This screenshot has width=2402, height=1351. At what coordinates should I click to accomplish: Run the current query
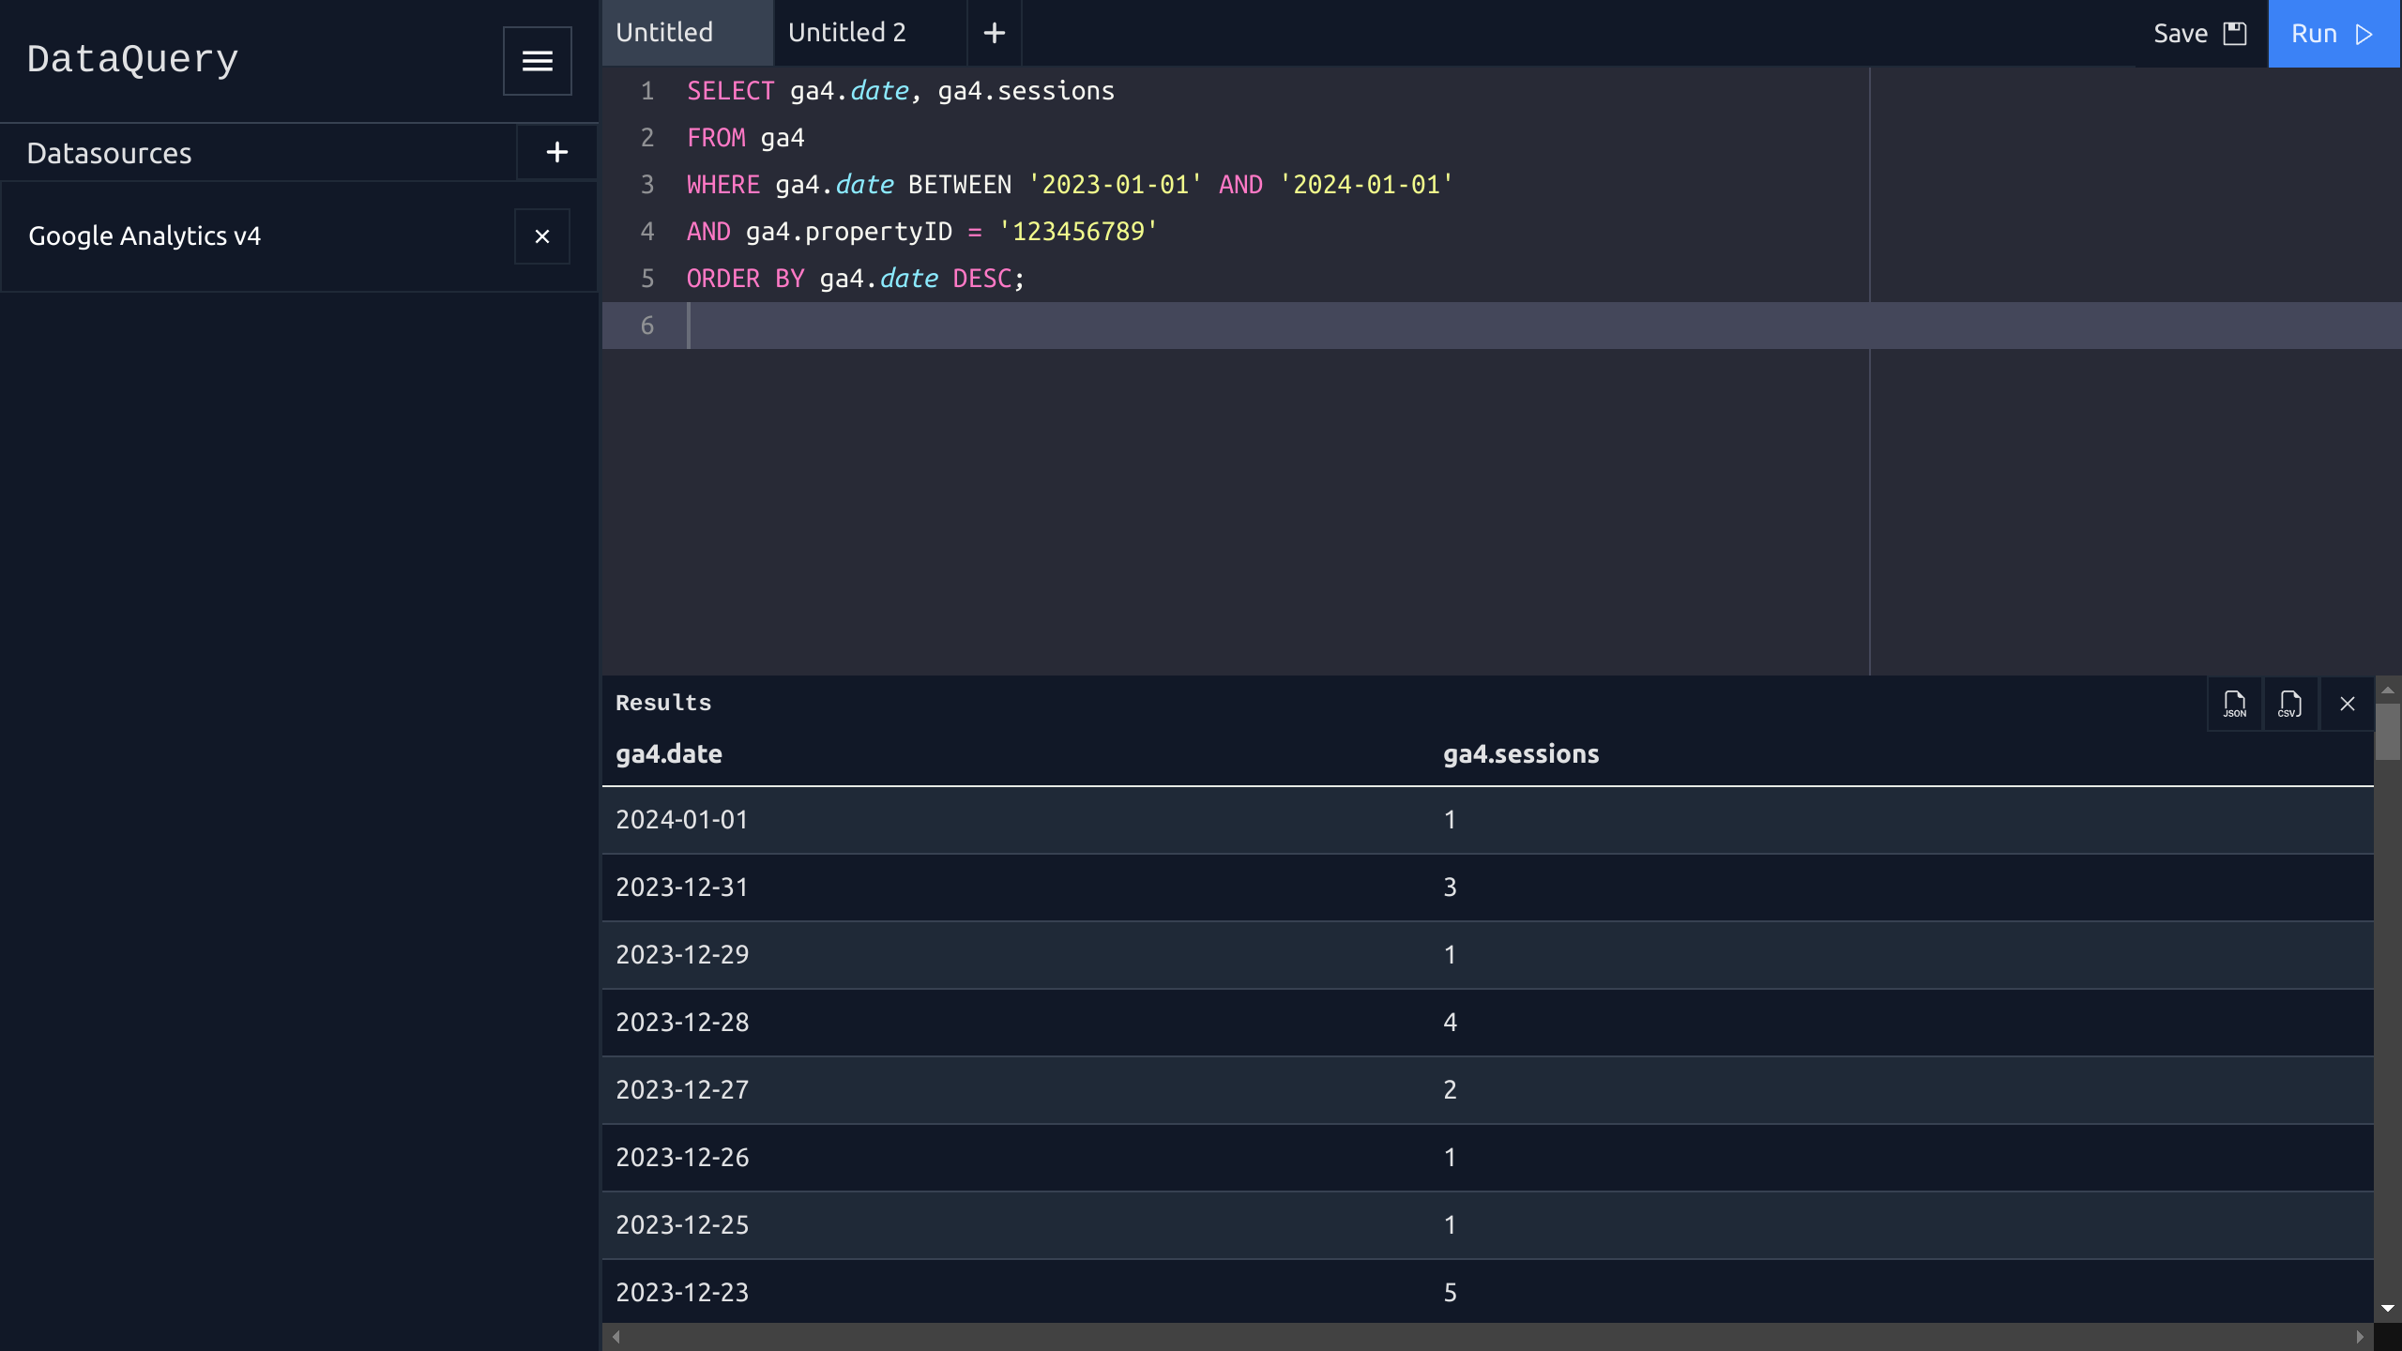[2332, 34]
